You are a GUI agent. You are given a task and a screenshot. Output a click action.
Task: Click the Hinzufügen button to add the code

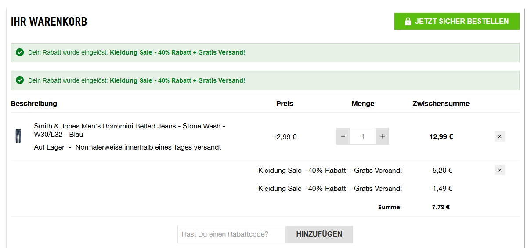click(319, 234)
